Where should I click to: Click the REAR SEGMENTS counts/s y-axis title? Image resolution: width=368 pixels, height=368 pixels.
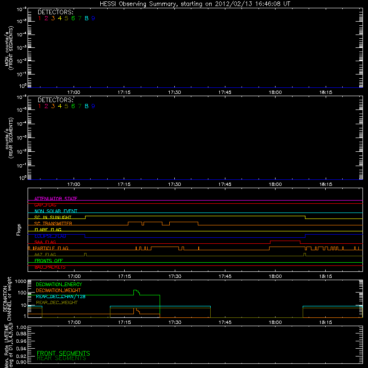coord(9,138)
